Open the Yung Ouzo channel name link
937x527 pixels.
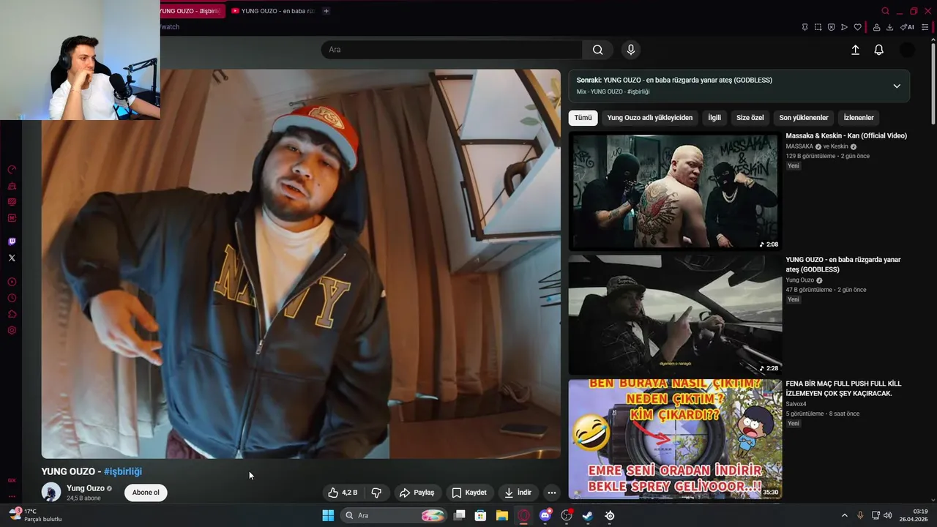pos(86,488)
